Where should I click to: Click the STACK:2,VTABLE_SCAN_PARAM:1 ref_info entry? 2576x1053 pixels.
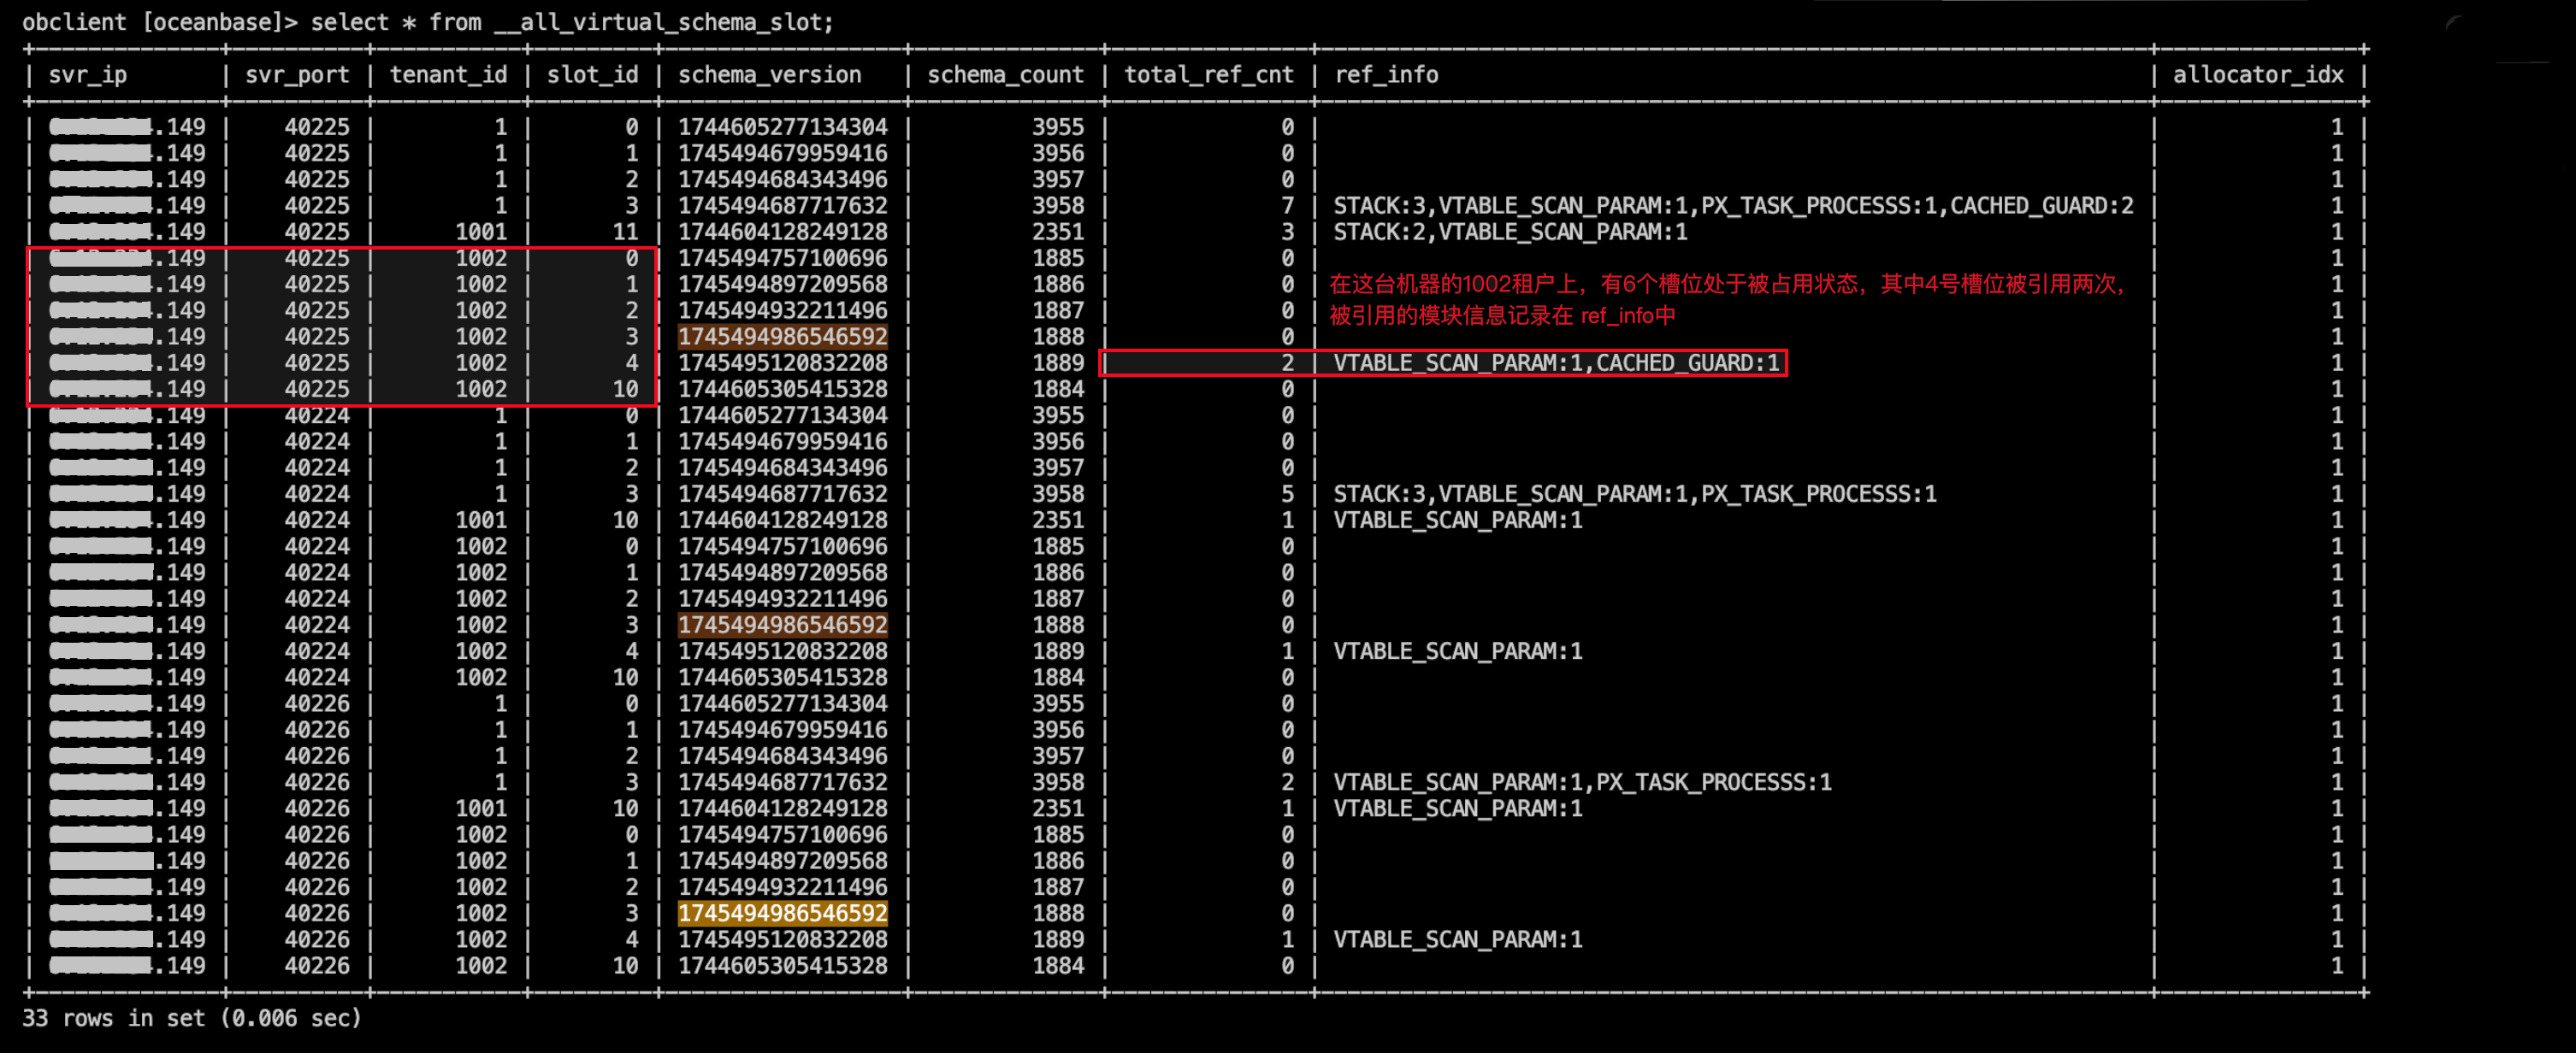(1510, 232)
